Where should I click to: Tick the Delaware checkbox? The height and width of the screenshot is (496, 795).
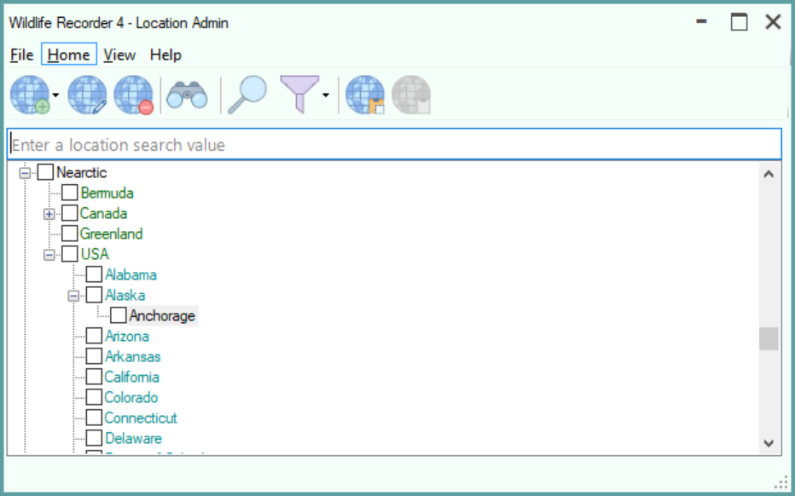pos(94,438)
